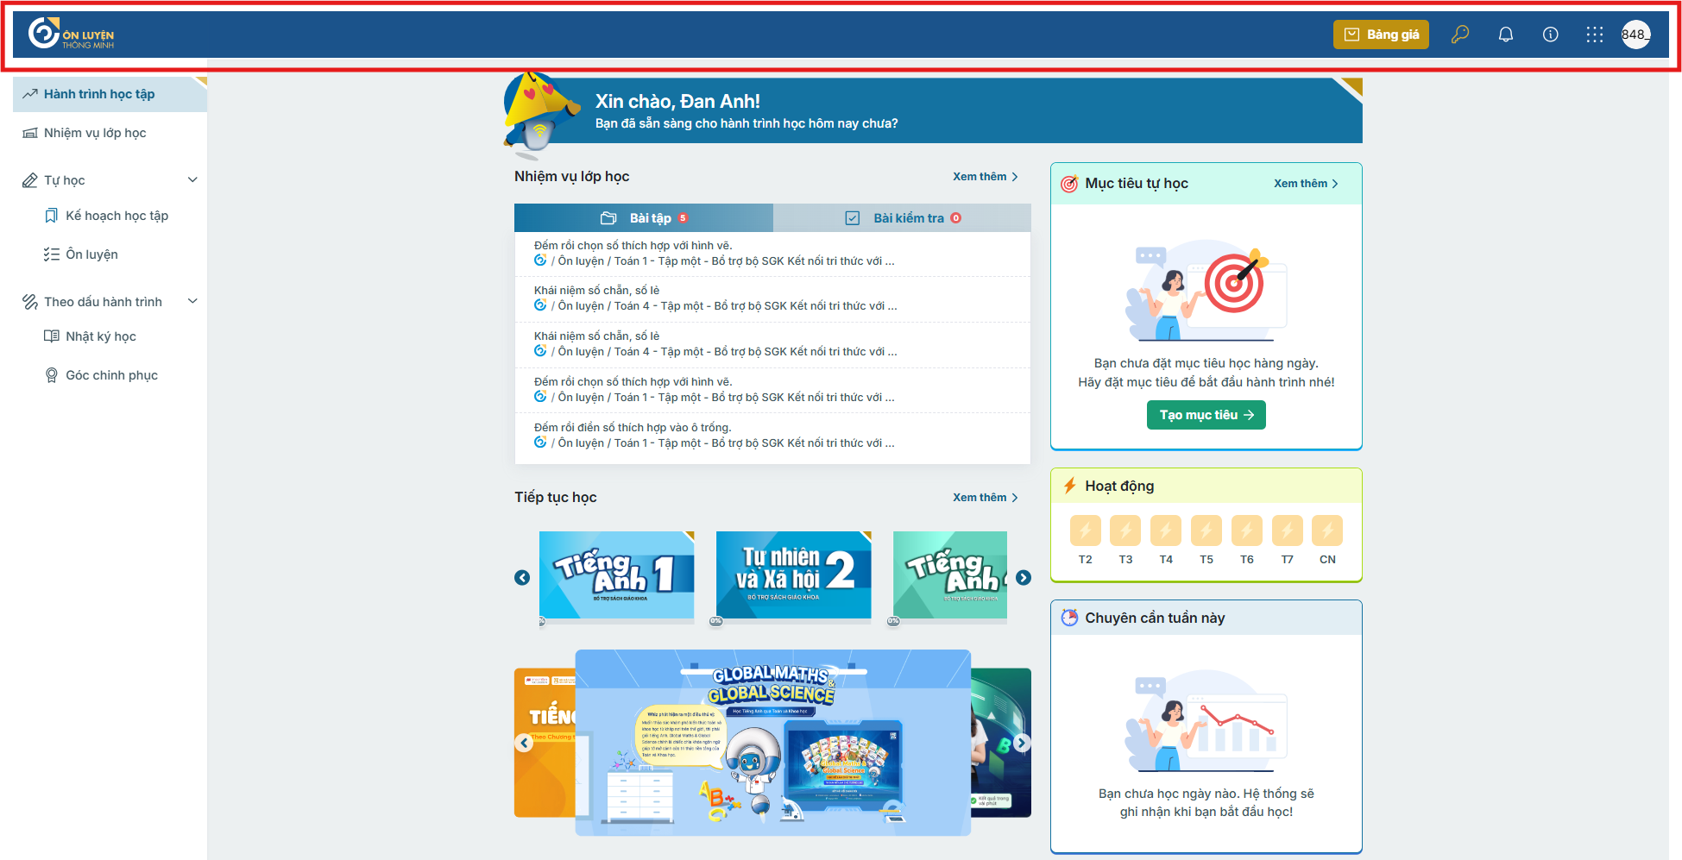Click Xem thêm beside Tiếp tục học
Image resolution: width=1682 pixels, height=860 pixels.
[x=986, y=498]
